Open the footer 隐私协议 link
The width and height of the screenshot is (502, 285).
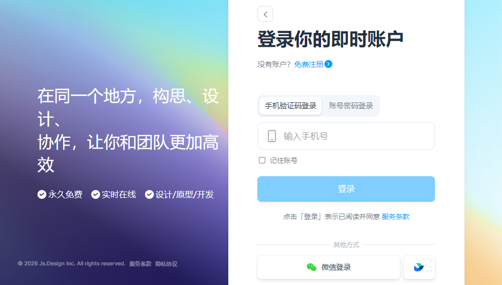click(x=167, y=264)
